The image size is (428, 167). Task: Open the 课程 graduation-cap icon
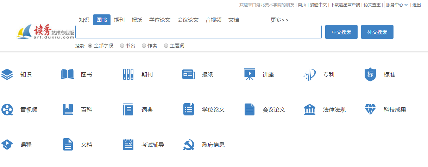click(7, 145)
